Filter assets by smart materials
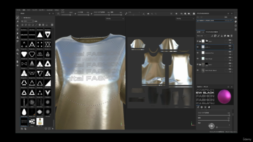The height and width of the screenshot is (142, 253). pos(26,25)
